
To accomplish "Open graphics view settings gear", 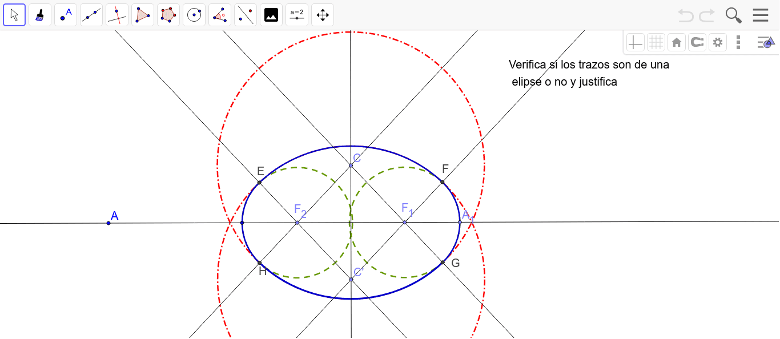I will 718,42.
